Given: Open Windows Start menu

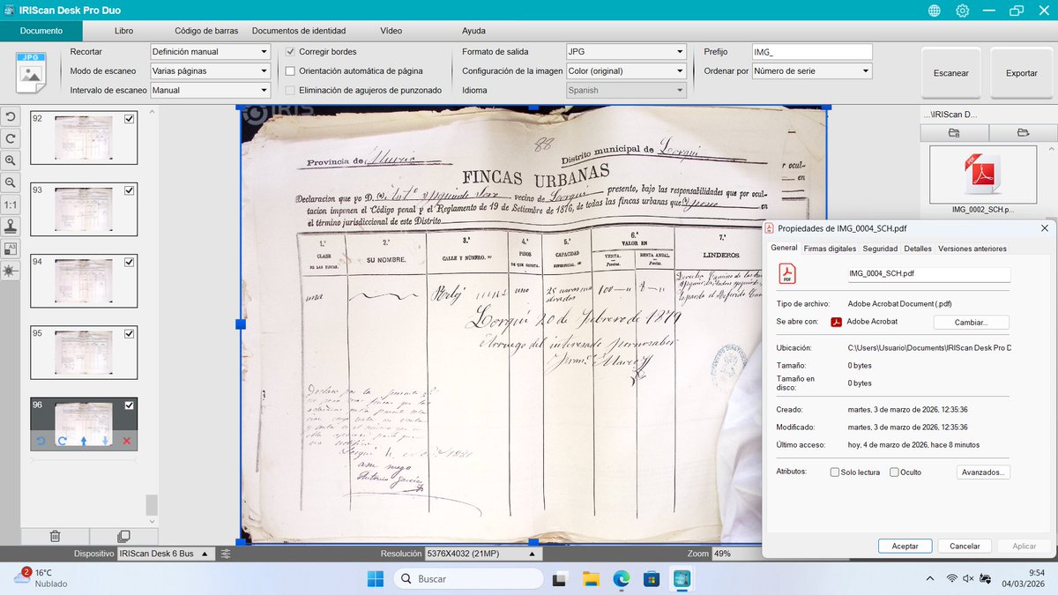Looking at the screenshot, I should (374, 579).
